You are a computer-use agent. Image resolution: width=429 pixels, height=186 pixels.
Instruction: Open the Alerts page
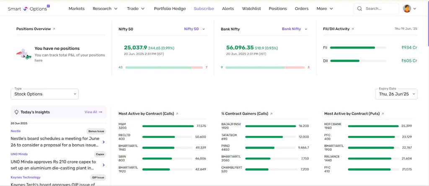[x=228, y=8]
